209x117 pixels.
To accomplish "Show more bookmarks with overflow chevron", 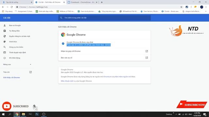I will pos(206,11).
